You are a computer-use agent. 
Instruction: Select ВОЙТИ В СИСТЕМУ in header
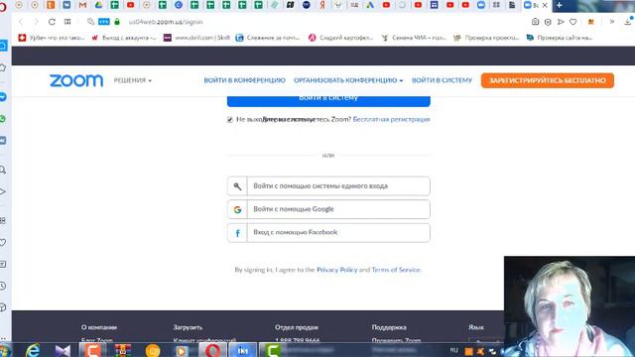(442, 80)
